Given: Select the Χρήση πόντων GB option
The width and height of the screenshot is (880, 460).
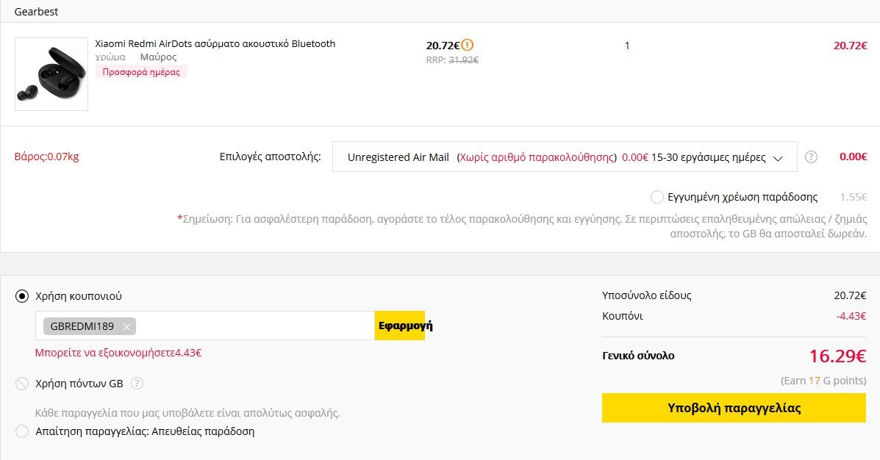Looking at the screenshot, I should (x=22, y=383).
